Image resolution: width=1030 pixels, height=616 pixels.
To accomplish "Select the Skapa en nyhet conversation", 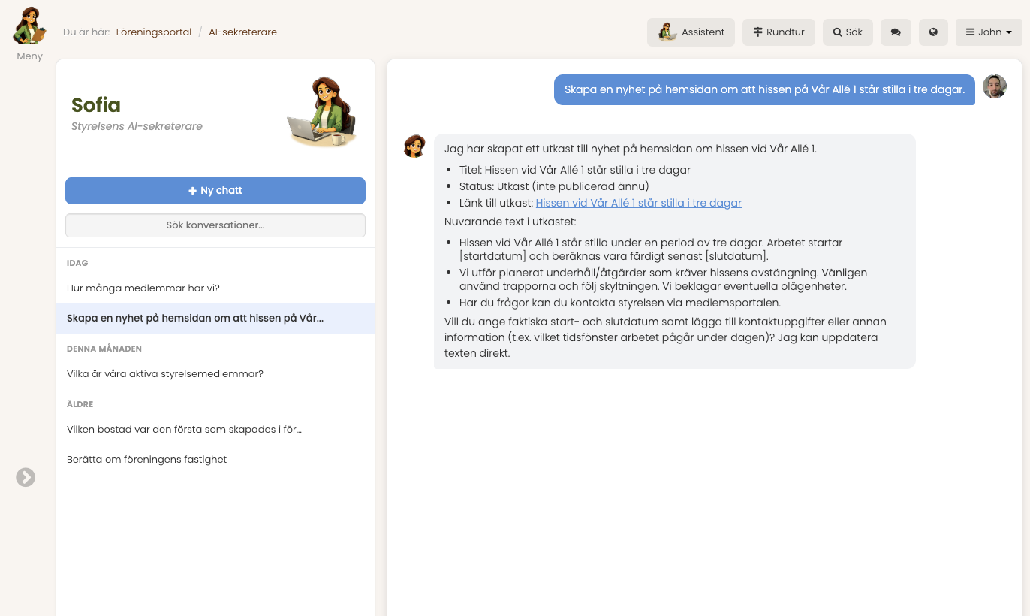I will (195, 319).
